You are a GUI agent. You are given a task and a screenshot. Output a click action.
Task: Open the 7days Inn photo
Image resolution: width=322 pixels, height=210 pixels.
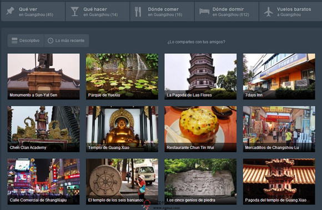pyautogui.click(x=279, y=77)
